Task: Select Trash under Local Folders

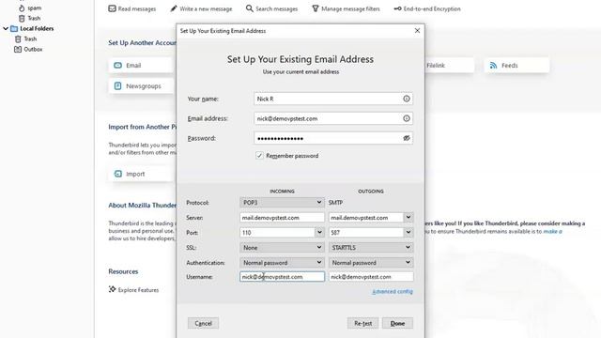Action: coord(30,38)
